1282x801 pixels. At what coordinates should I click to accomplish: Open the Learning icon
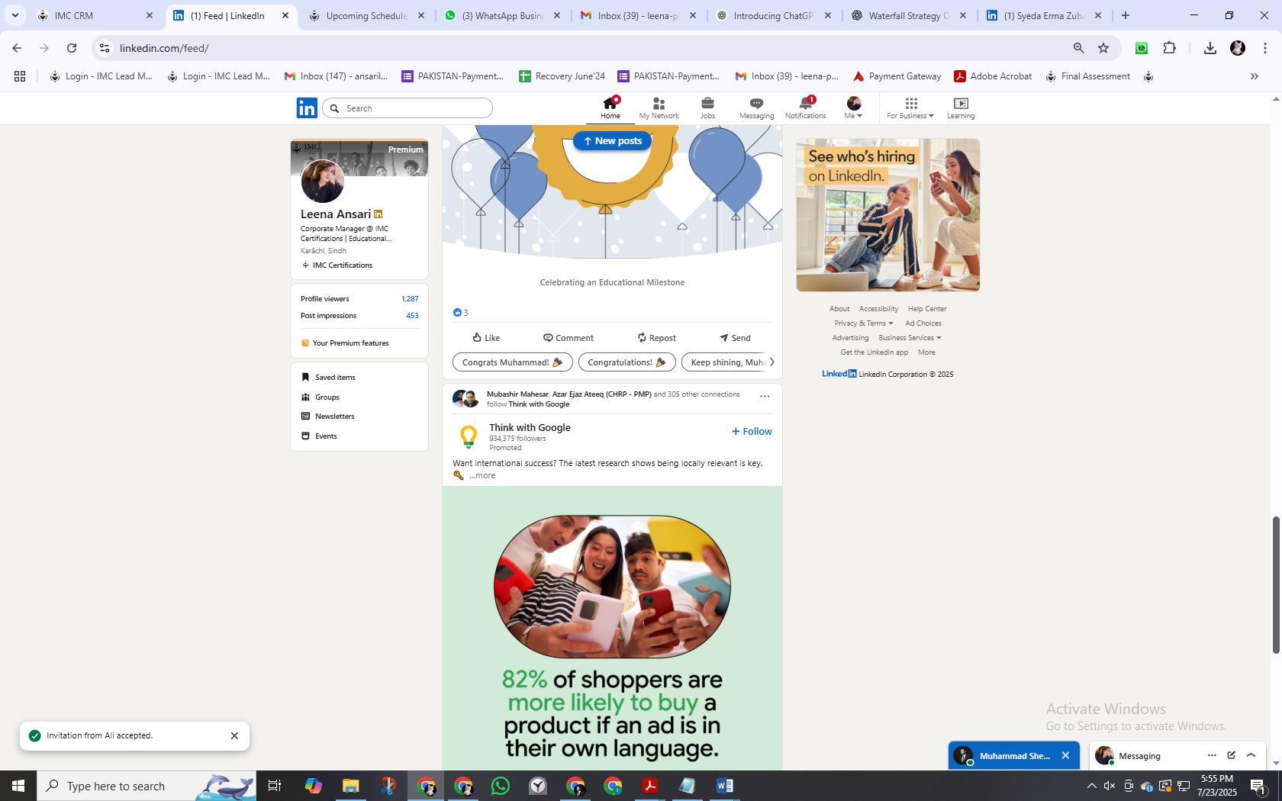[961, 108]
